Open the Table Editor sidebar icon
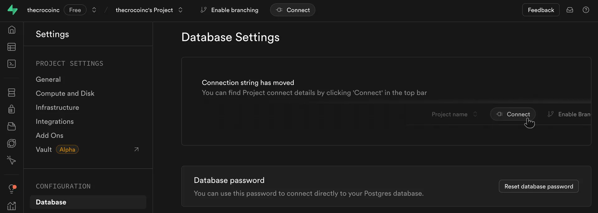This screenshot has height=213, width=598. 12,47
